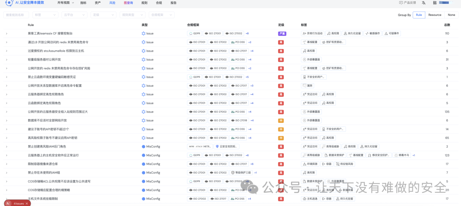Click 高 severity badge in 轻量级服务器对公网开放 row

[281, 60]
